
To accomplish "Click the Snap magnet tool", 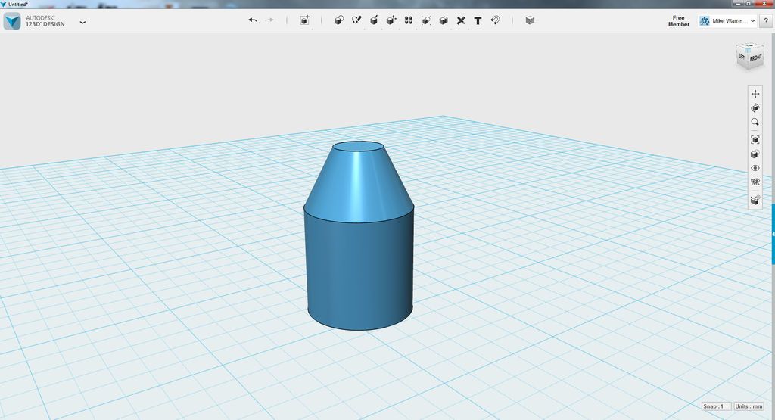I will tap(495, 20).
